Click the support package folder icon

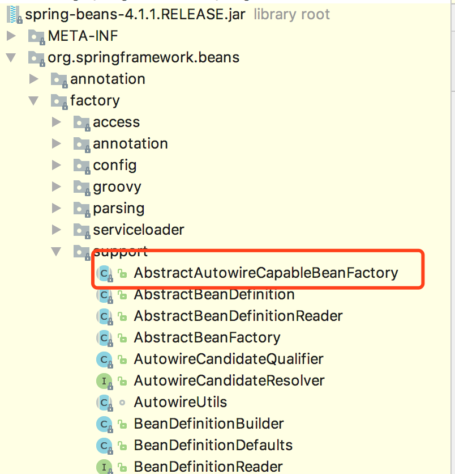coord(81,252)
